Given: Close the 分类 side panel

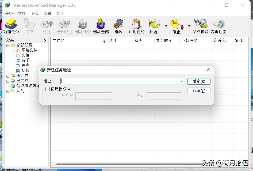Looking at the screenshot, I should (45, 40).
